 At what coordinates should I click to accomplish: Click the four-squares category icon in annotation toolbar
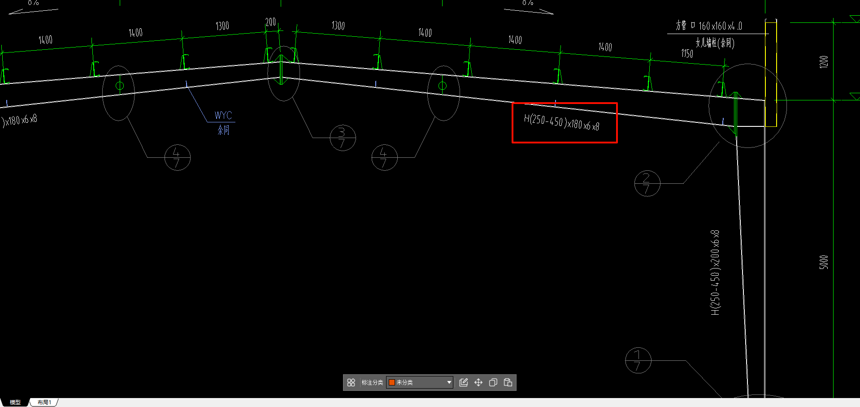pyautogui.click(x=351, y=382)
